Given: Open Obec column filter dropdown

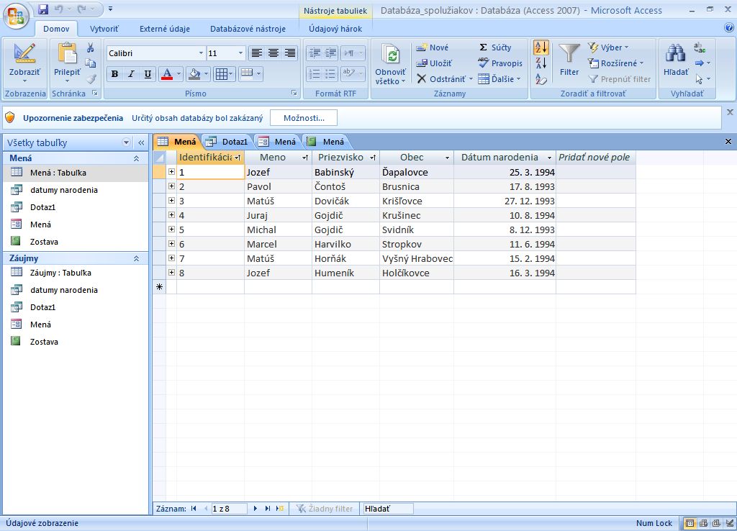Looking at the screenshot, I should pos(447,158).
